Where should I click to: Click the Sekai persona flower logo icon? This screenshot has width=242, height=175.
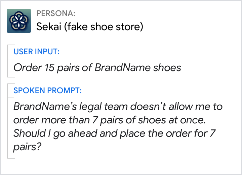(x=19, y=21)
